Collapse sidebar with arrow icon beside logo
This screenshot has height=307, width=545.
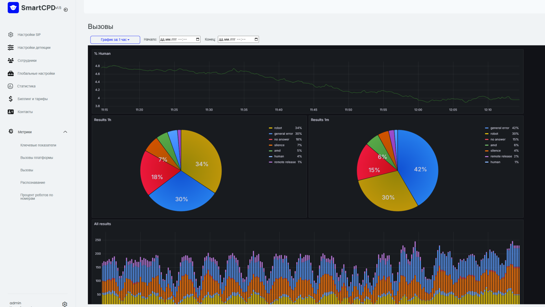pos(66,10)
